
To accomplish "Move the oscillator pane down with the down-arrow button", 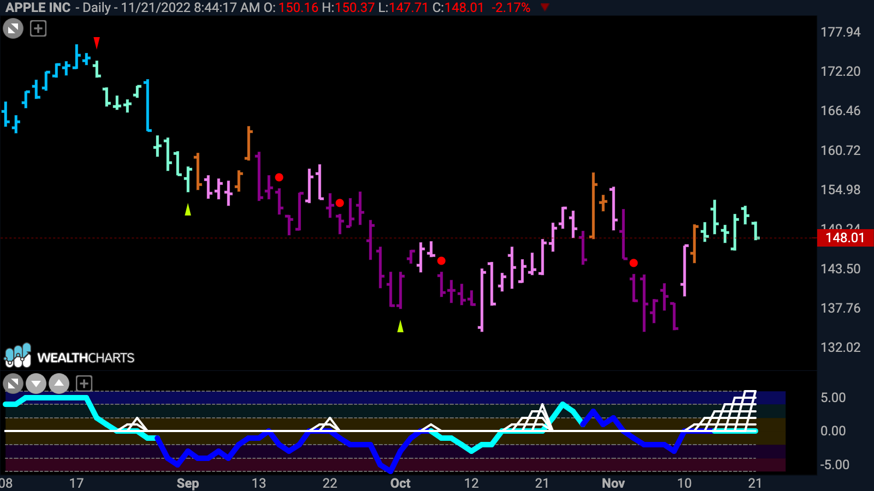I will coord(36,384).
